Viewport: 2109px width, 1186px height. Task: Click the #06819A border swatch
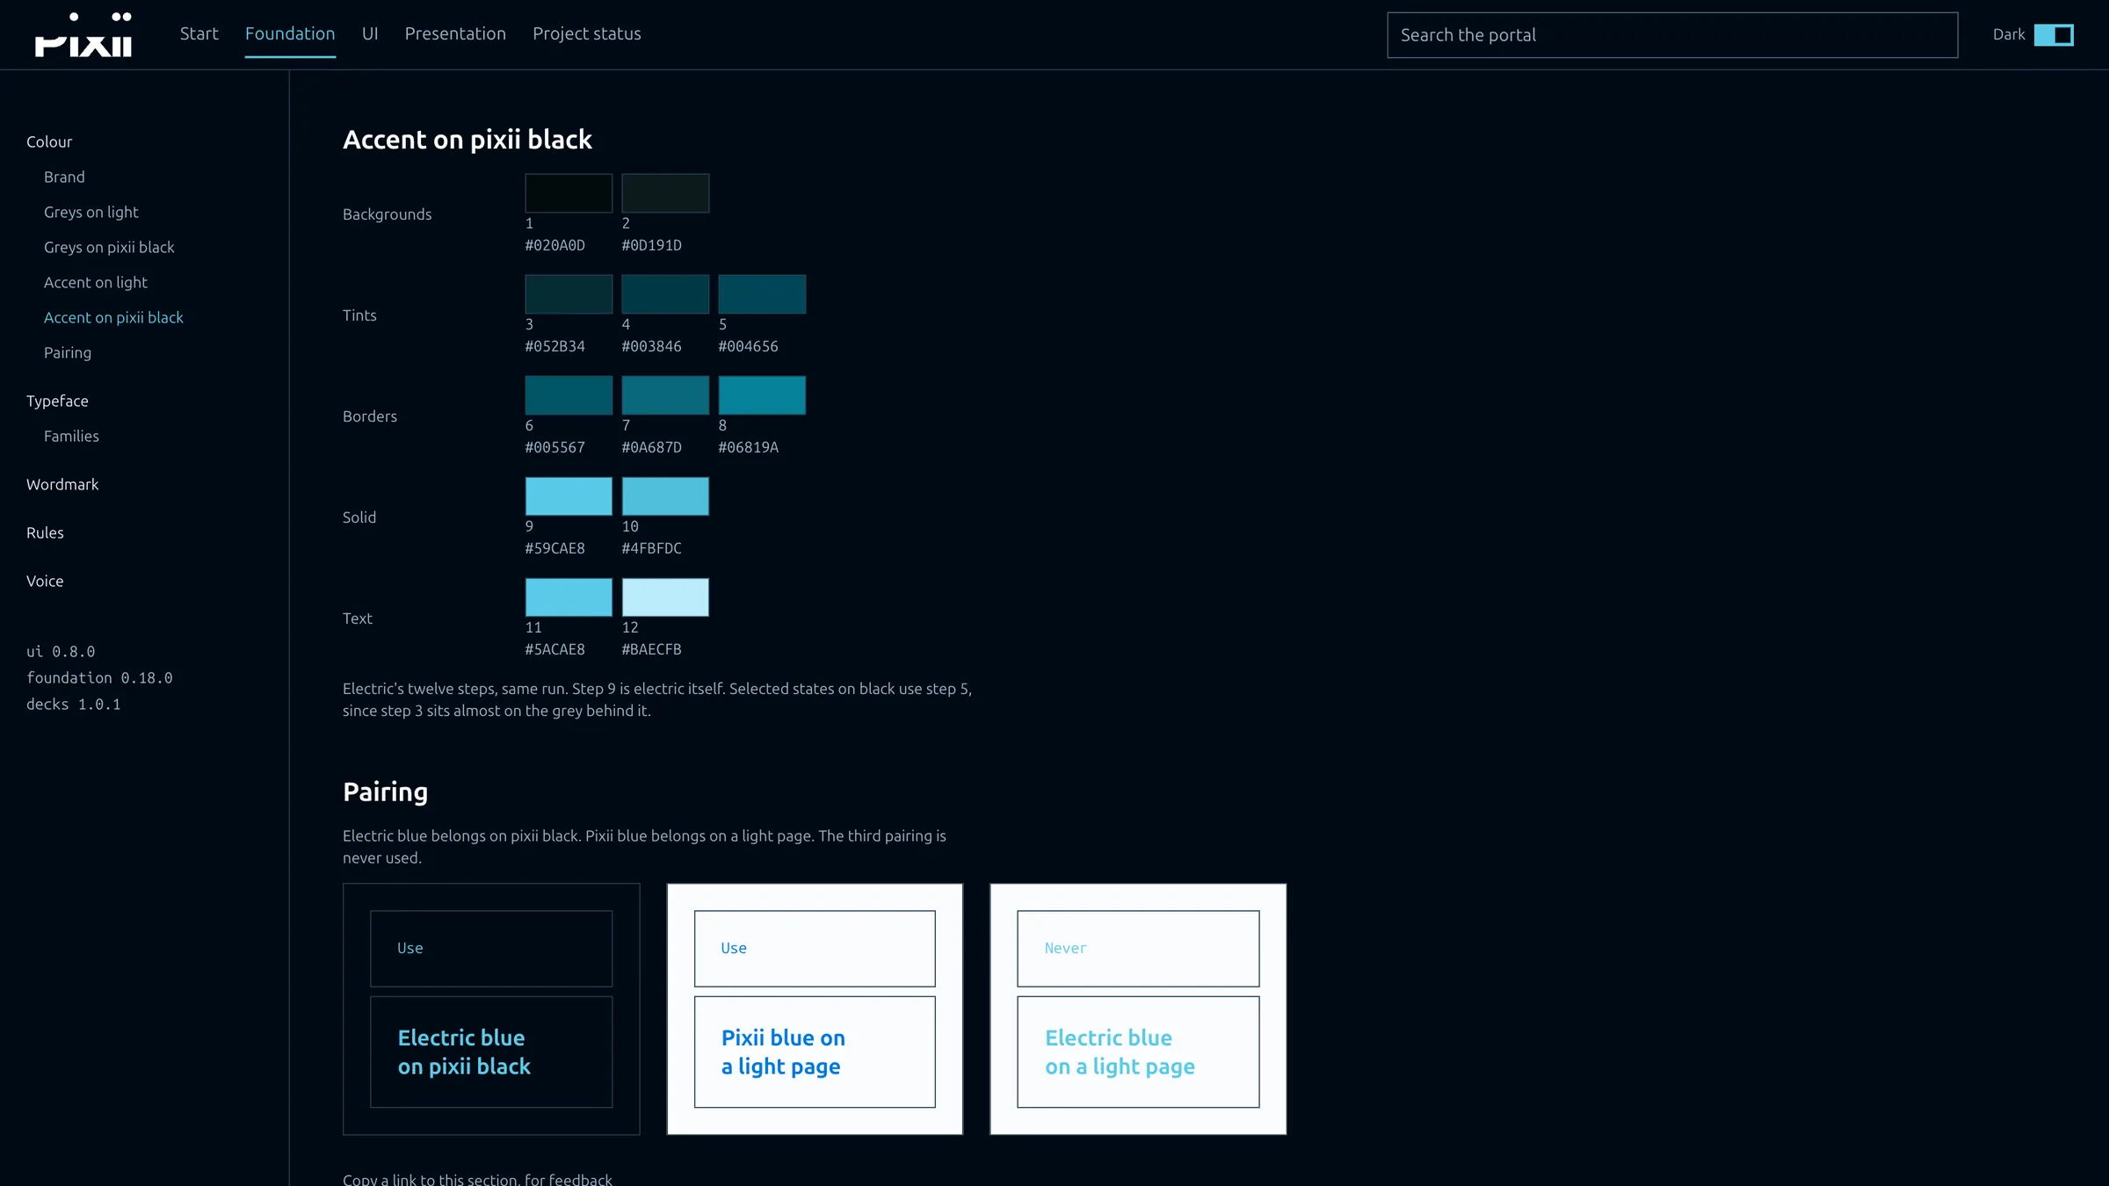[x=762, y=395]
